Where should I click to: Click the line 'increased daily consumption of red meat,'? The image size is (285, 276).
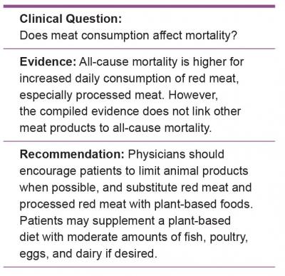129,78
